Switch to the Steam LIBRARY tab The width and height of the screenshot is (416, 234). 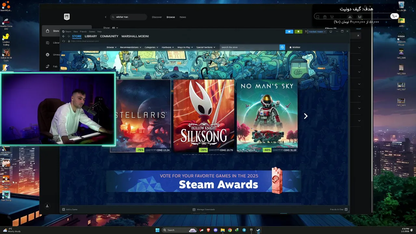91,36
